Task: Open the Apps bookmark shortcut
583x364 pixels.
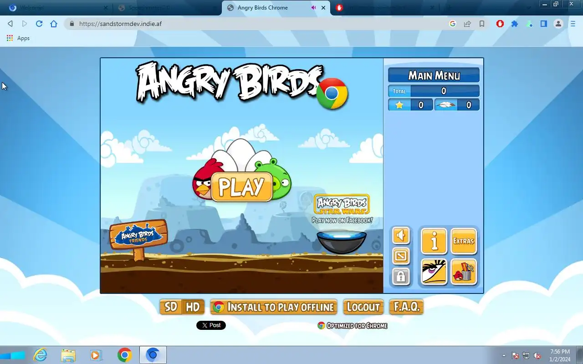Action: click(x=18, y=38)
